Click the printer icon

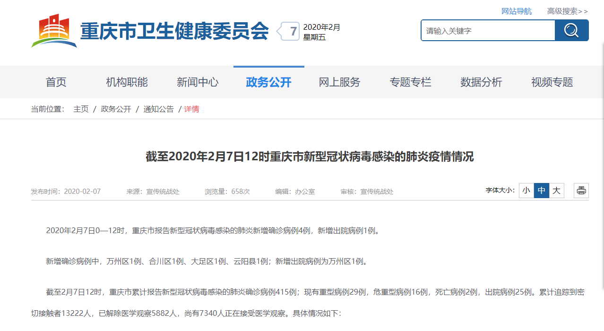click(581, 191)
